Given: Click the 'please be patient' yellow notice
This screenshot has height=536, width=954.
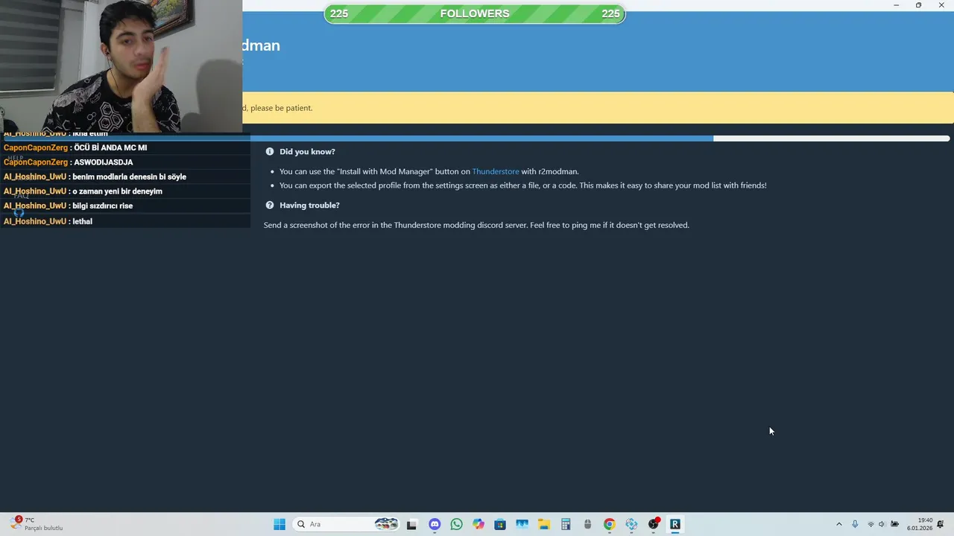Looking at the screenshot, I should (598, 108).
